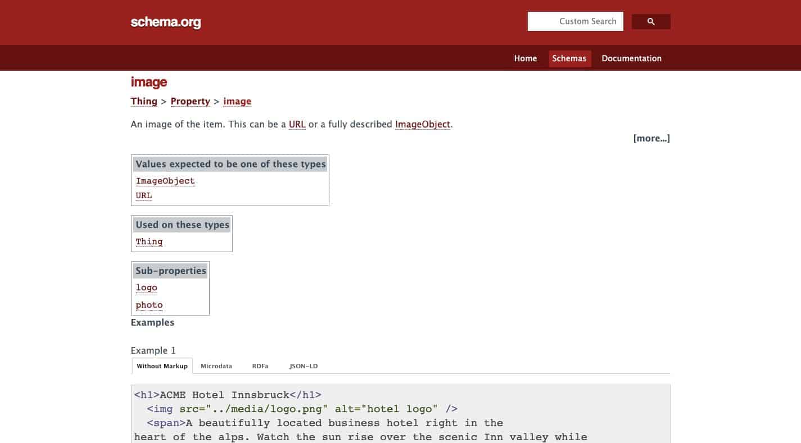
Task: Open the photo sub-property link
Action: 149,305
